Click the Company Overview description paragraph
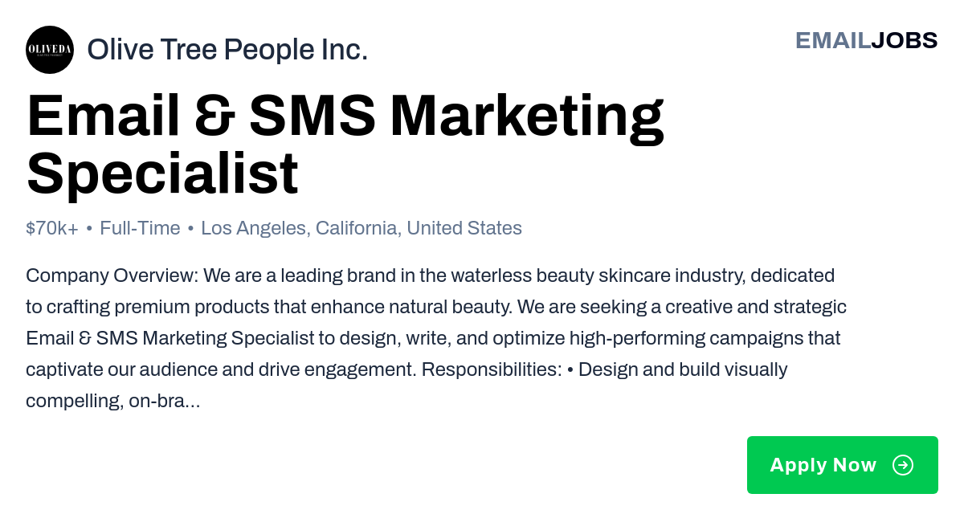This screenshot has width=964, height=506. [x=436, y=338]
